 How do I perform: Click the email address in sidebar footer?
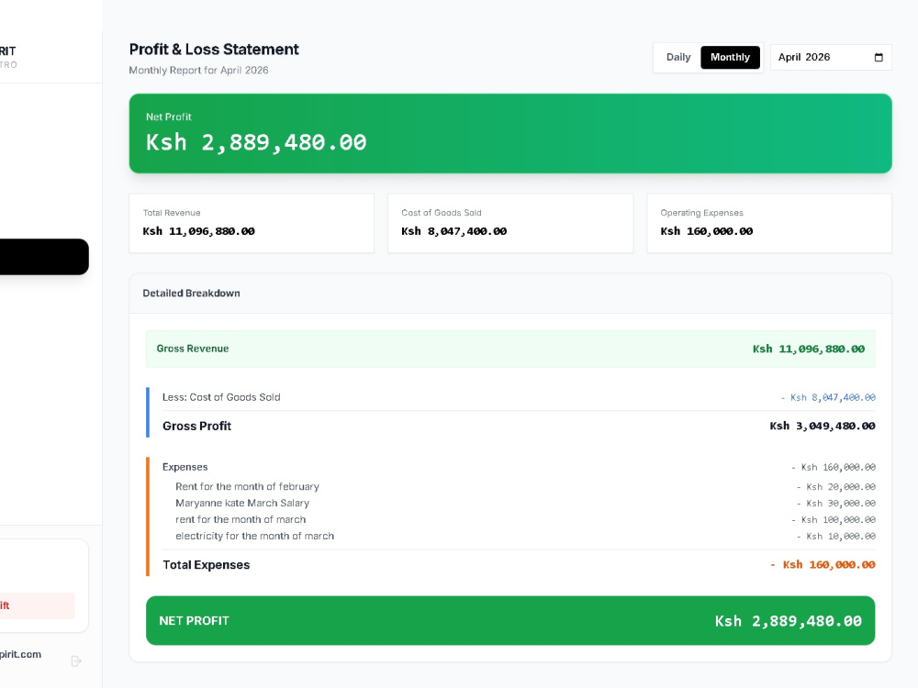coord(20,654)
